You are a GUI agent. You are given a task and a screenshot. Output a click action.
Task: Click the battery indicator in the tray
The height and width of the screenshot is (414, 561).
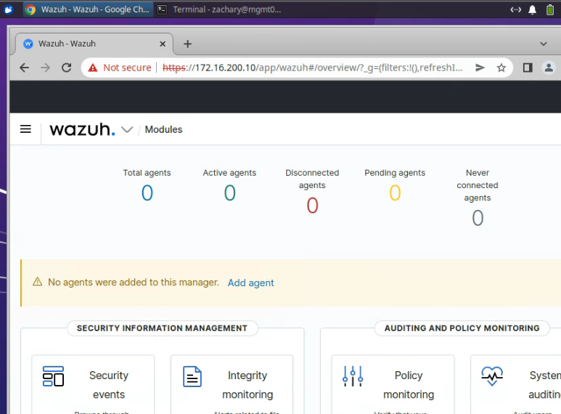point(550,9)
